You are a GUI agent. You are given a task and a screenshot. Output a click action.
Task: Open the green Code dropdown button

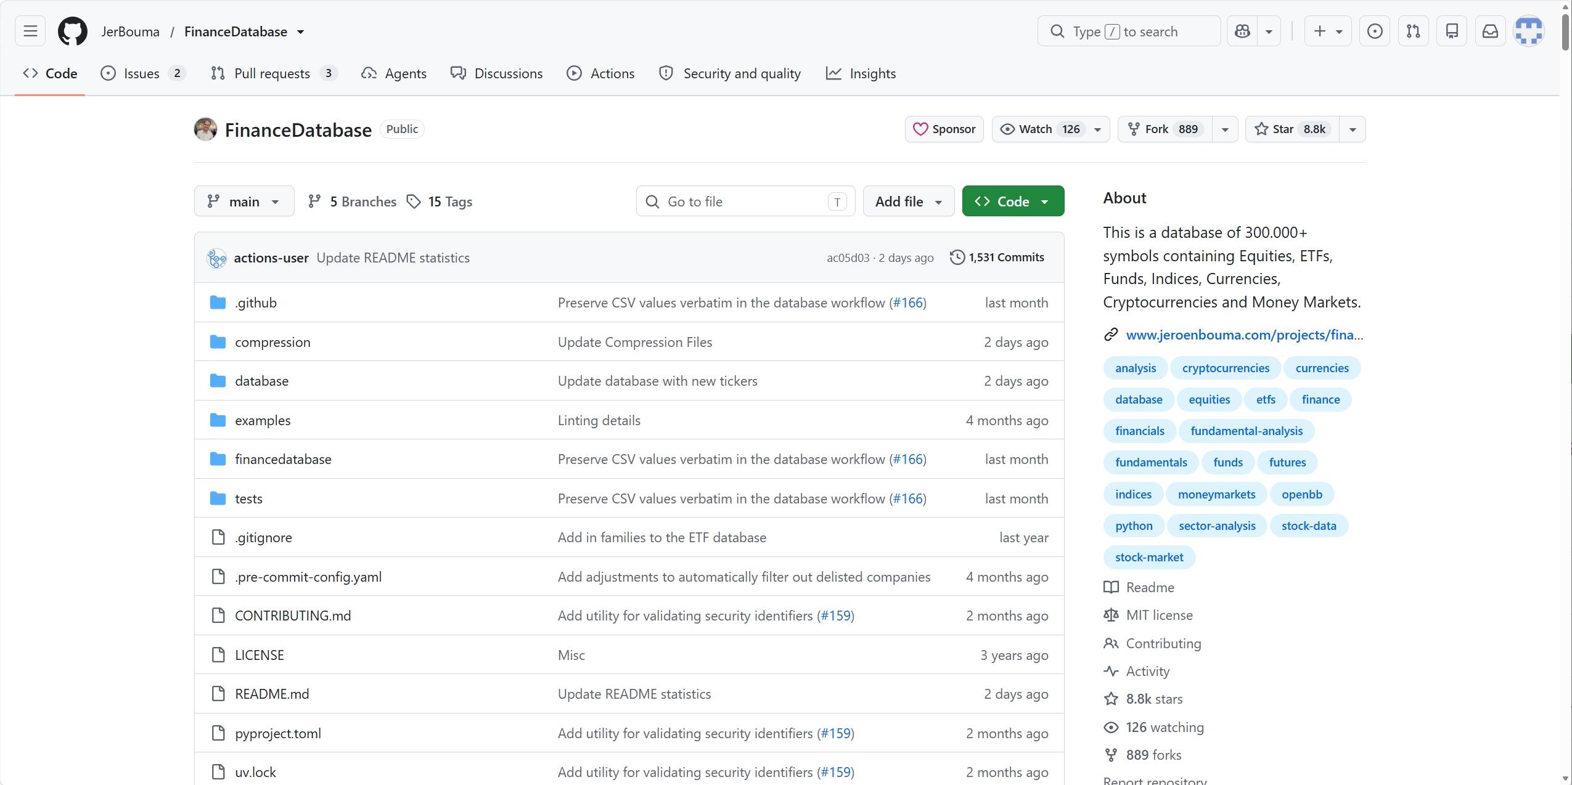tap(1013, 201)
